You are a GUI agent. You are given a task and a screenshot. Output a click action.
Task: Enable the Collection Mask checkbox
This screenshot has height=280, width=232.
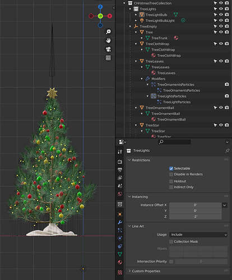tap(171, 241)
